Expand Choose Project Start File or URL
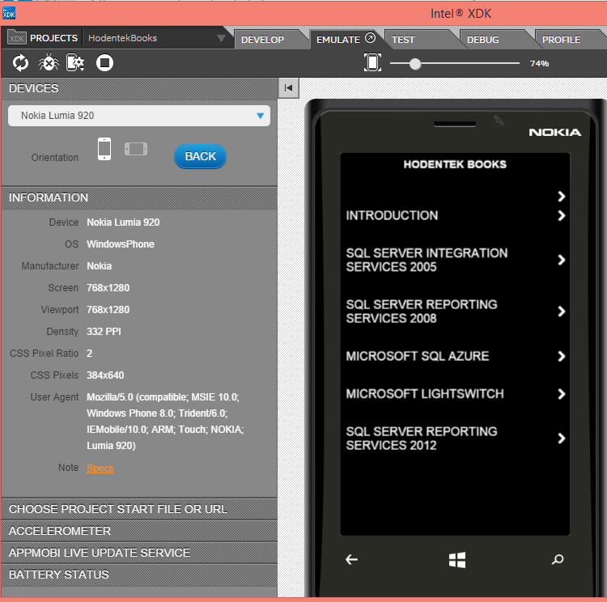 139,509
